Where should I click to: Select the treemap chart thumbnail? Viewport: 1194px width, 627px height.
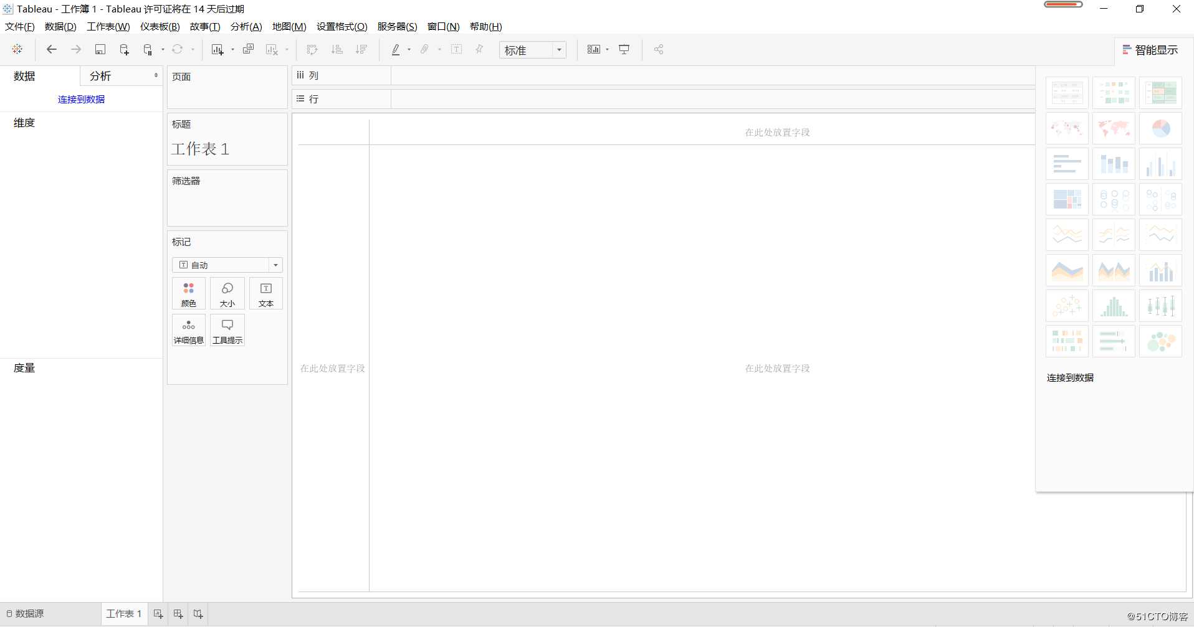point(1067,199)
